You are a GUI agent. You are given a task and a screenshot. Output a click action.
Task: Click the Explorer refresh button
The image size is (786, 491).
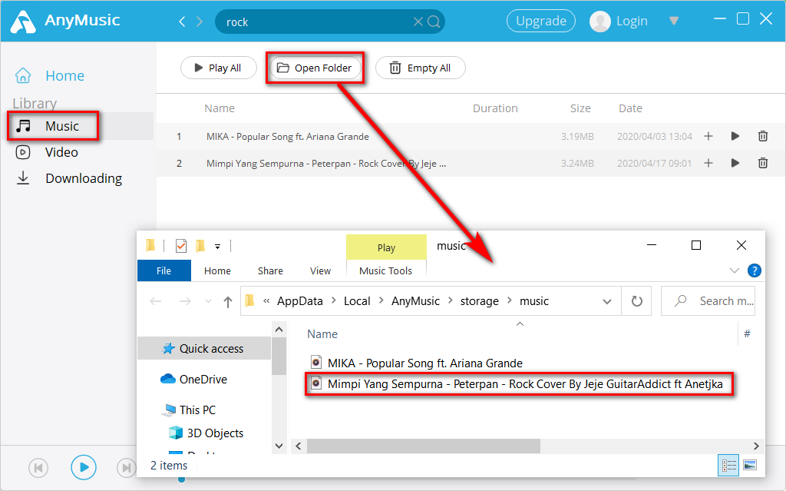click(636, 301)
